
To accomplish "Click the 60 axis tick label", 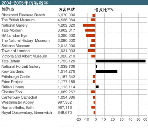I will point(145,119).
